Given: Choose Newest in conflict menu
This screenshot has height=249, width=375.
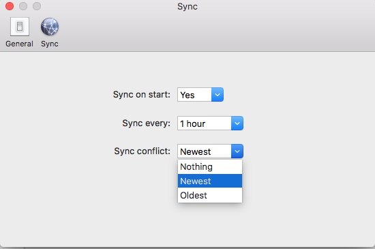Looking at the screenshot, I should click(210, 181).
